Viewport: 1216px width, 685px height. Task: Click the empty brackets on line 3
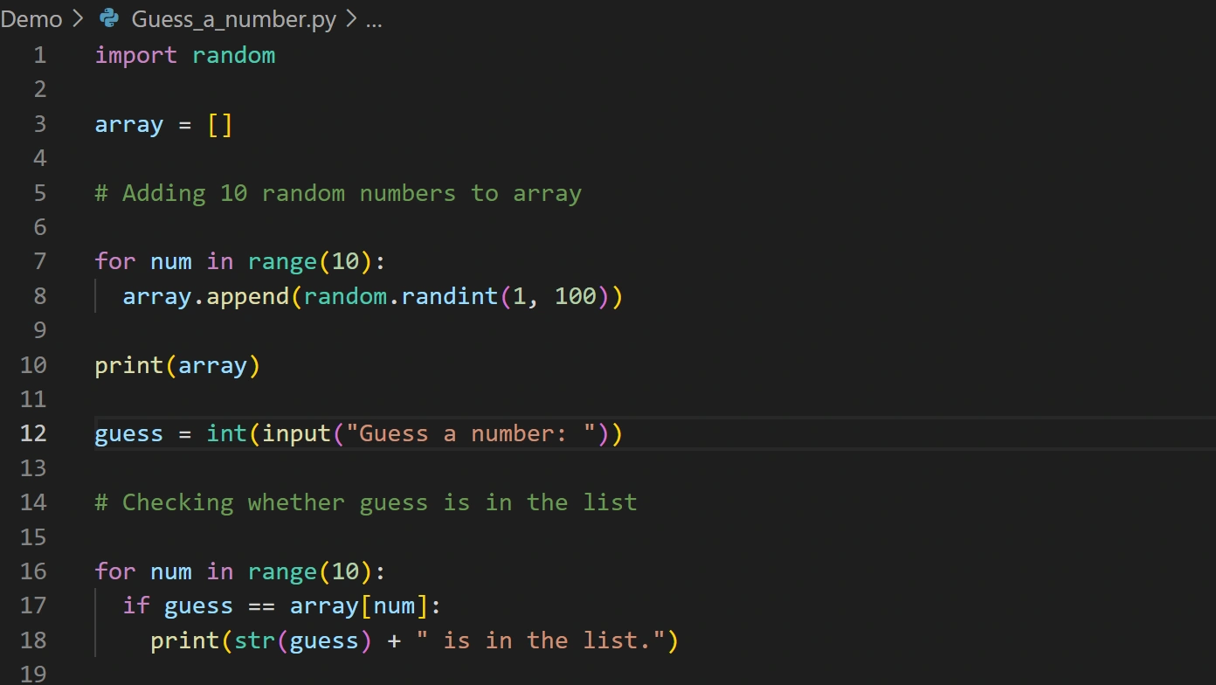(x=220, y=124)
